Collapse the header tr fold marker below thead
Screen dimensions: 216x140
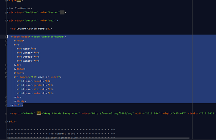pos(6,45)
